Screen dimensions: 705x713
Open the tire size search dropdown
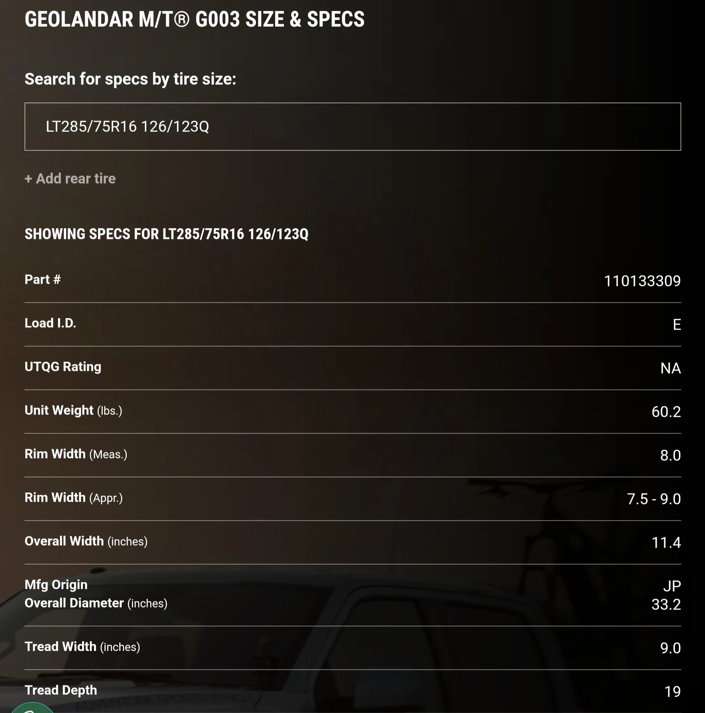pyautogui.click(x=352, y=126)
